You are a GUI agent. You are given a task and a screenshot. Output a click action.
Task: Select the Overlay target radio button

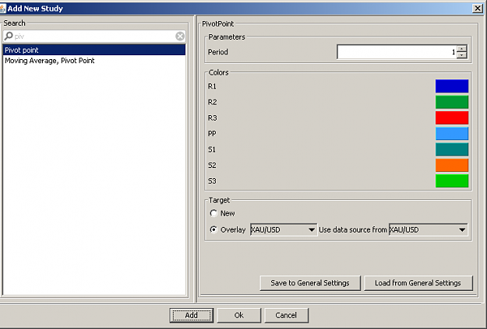214,229
